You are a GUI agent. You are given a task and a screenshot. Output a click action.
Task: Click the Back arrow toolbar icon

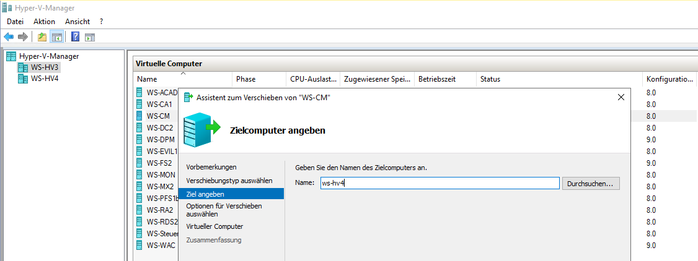click(x=9, y=37)
